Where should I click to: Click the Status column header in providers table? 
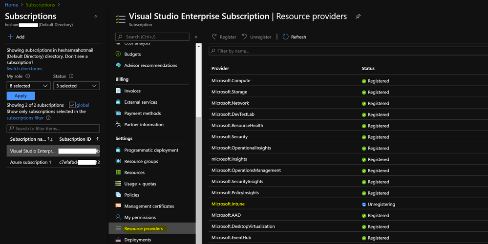click(x=368, y=68)
